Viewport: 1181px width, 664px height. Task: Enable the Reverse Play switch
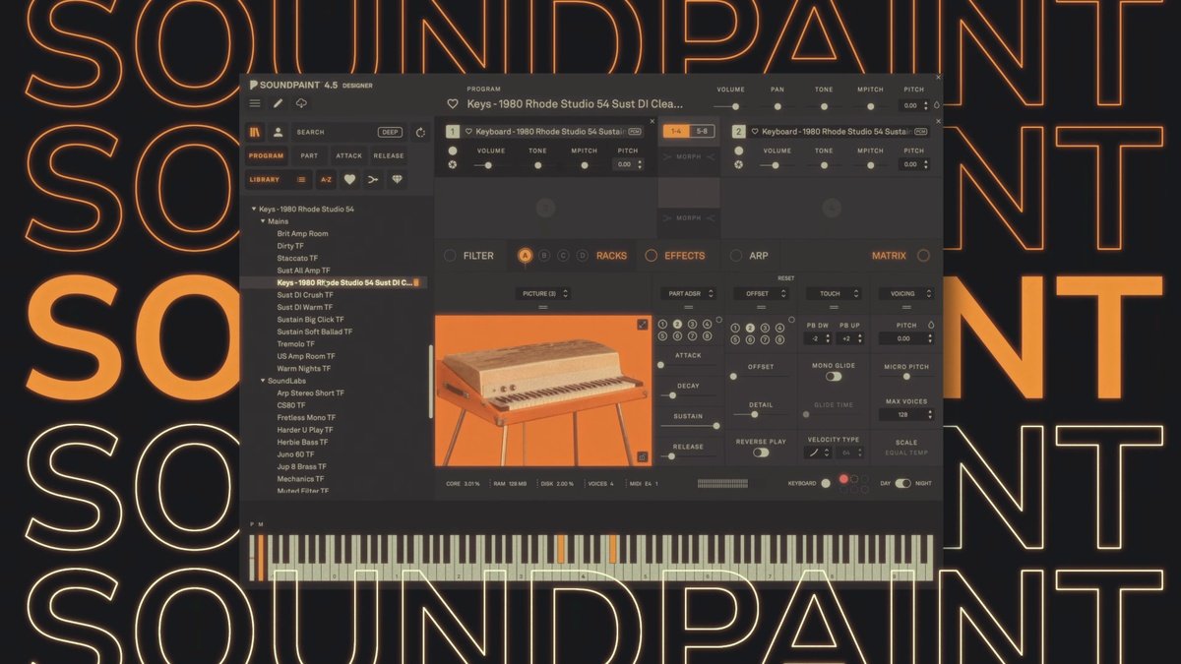click(761, 453)
